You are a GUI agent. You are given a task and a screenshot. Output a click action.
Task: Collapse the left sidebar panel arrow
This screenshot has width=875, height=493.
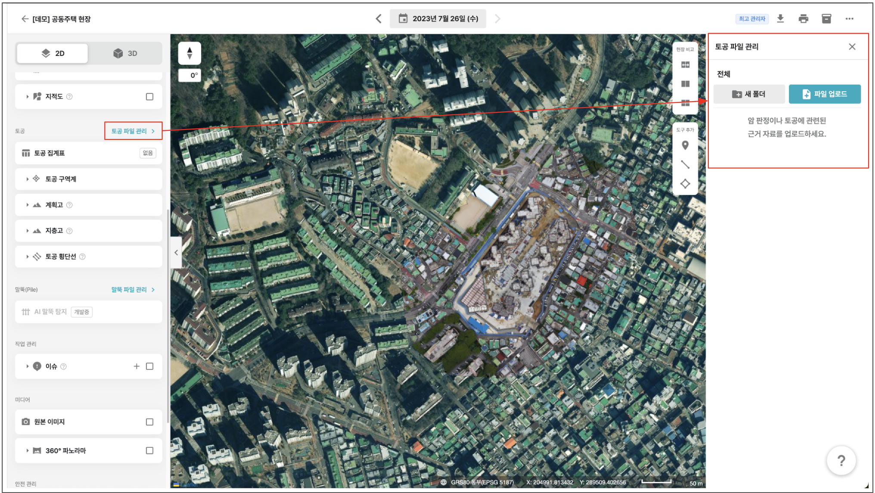coord(176,253)
